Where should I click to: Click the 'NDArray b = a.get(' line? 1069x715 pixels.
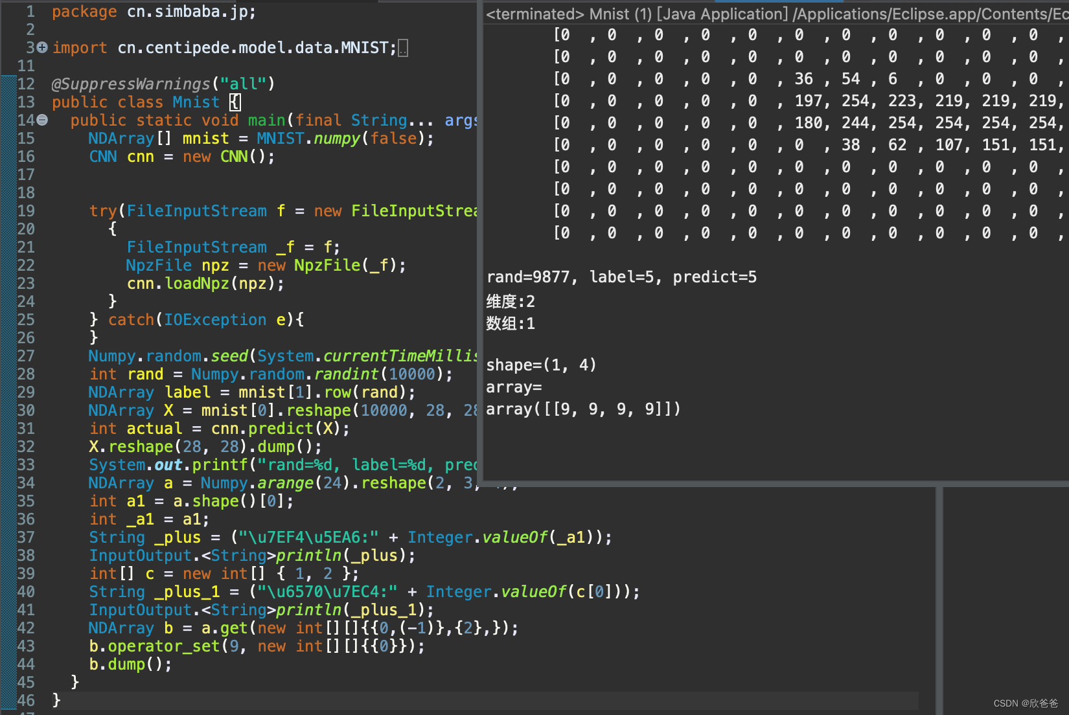[304, 628]
